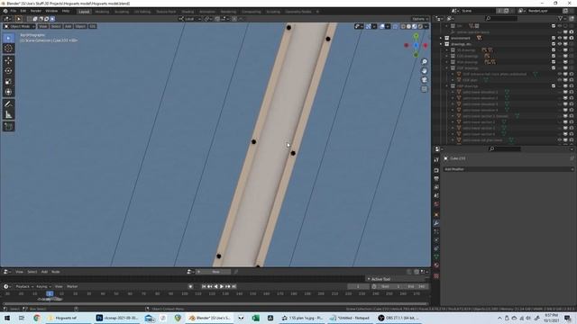Open the Tool properties tab icon
Viewport: 577px width, 324px height.
[x=436, y=160]
